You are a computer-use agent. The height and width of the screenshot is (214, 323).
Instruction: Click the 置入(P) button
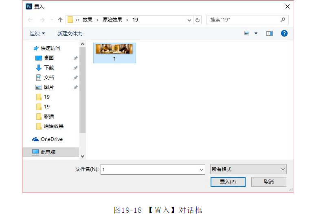tap(228, 182)
